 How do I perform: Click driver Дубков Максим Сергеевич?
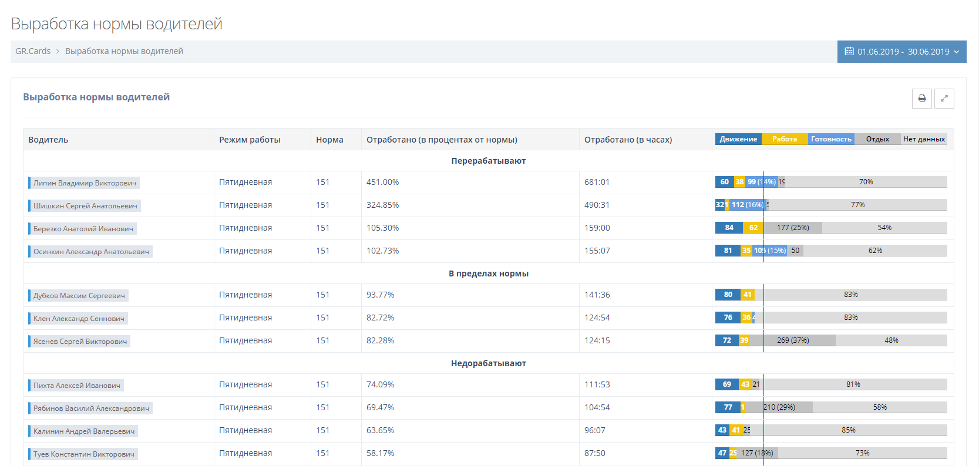79,296
